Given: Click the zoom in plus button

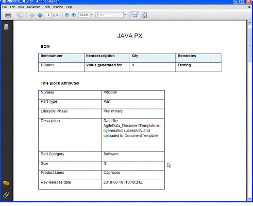Looking at the screenshot, I should pos(74,15).
